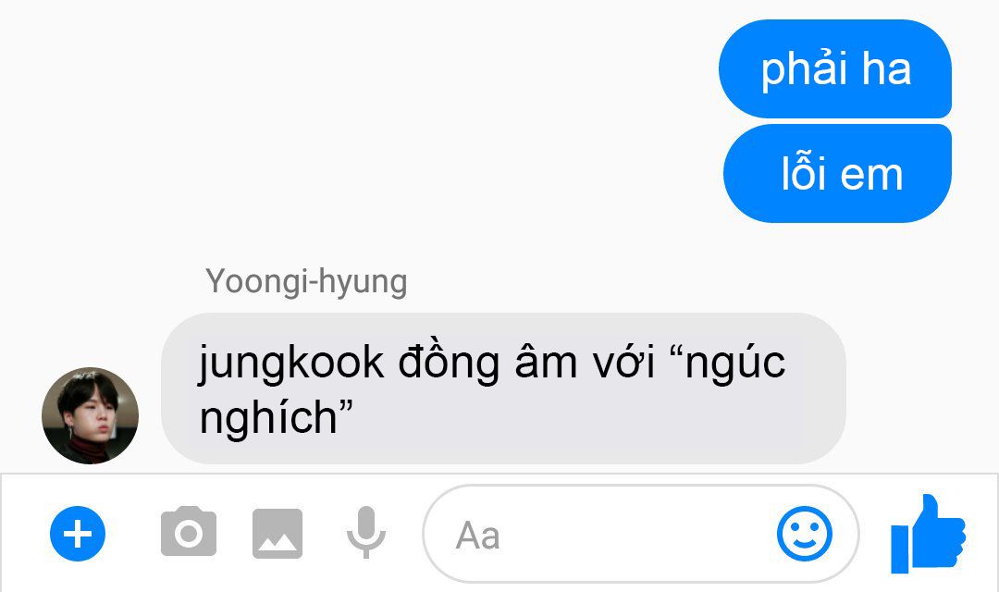Start a voice message with the microphone icon
Screen dimensions: 999x592
click(365, 532)
